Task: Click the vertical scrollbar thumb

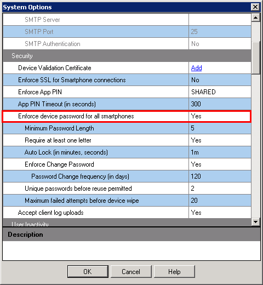Action: [x=255, y=58]
